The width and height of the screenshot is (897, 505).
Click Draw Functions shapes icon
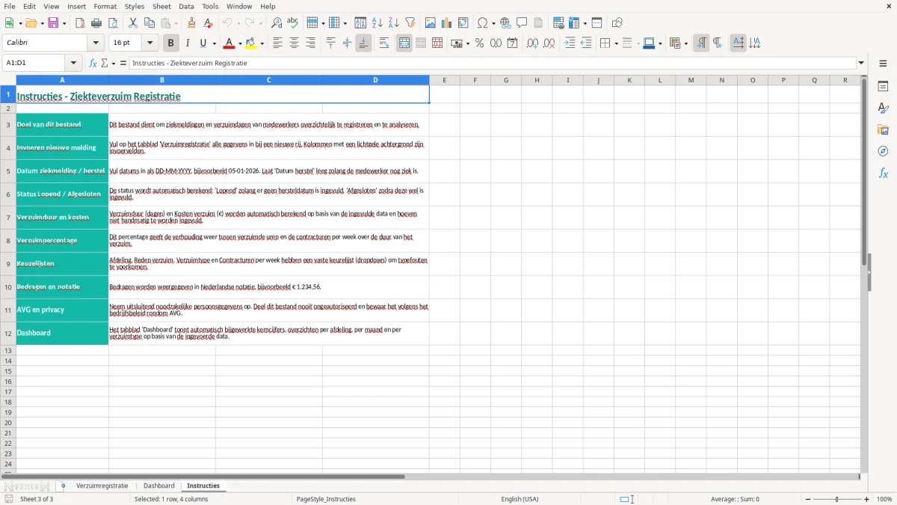(x=617, y=23)
